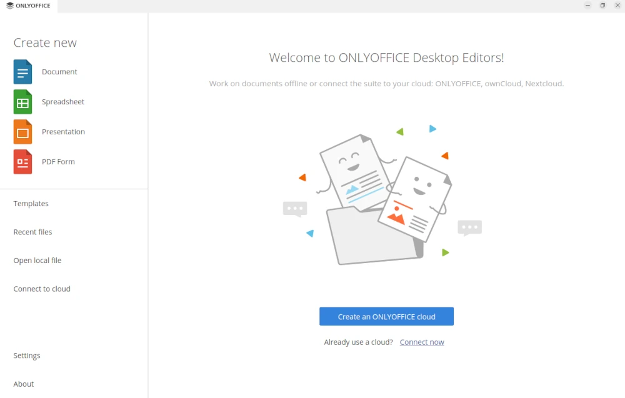Open Settings from the sidebar
The height and width of the screenshot is (398, 625).
tap(27, 355)
